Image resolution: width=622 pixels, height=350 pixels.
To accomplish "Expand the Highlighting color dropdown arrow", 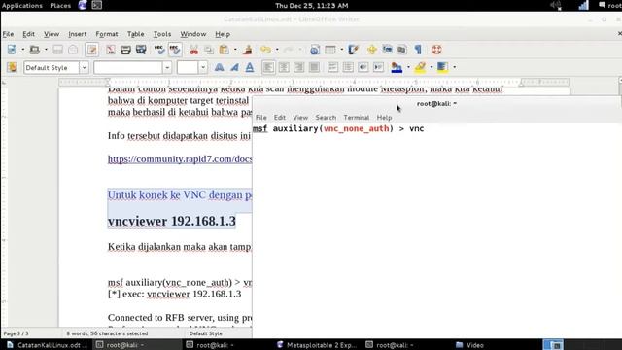I will coord(432,67).
